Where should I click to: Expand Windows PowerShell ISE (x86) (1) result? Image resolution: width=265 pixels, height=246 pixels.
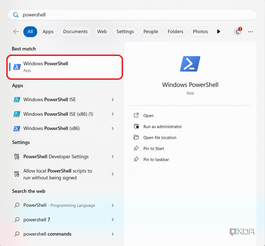tap(113, 114)
